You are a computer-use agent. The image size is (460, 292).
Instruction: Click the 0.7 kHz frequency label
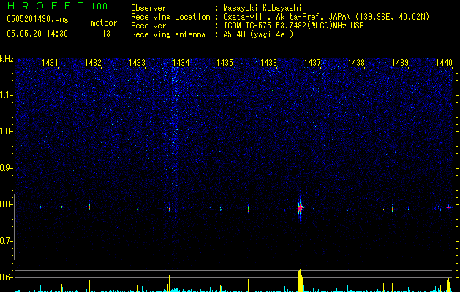click(6, 241)
